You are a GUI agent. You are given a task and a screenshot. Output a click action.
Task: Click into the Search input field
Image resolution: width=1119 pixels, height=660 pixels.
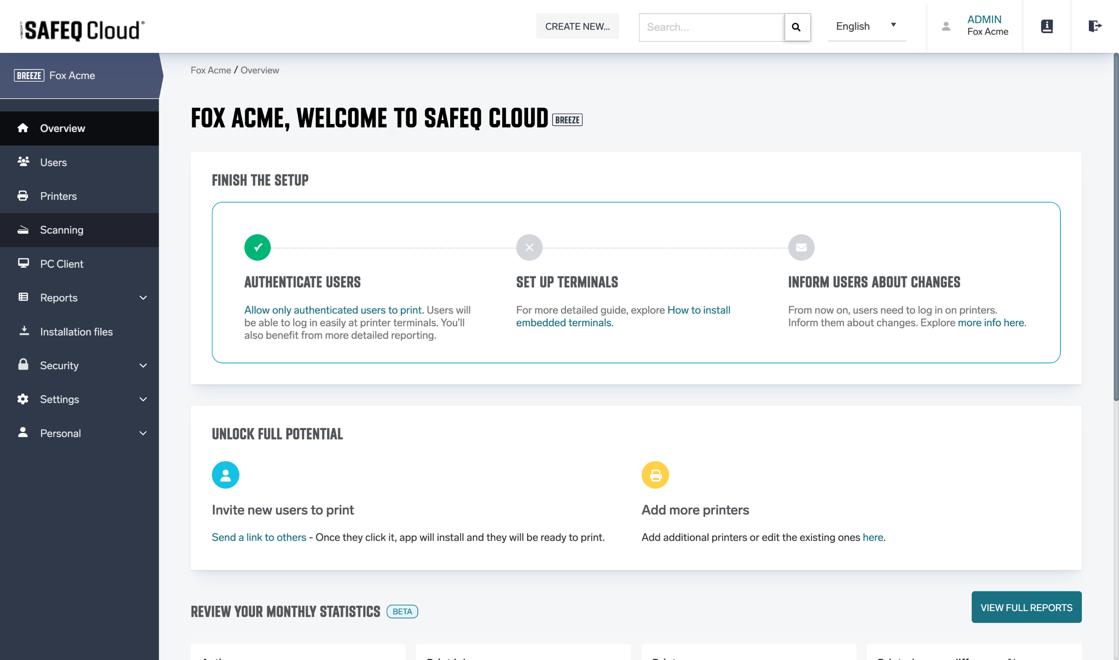(x=711, y=27)
